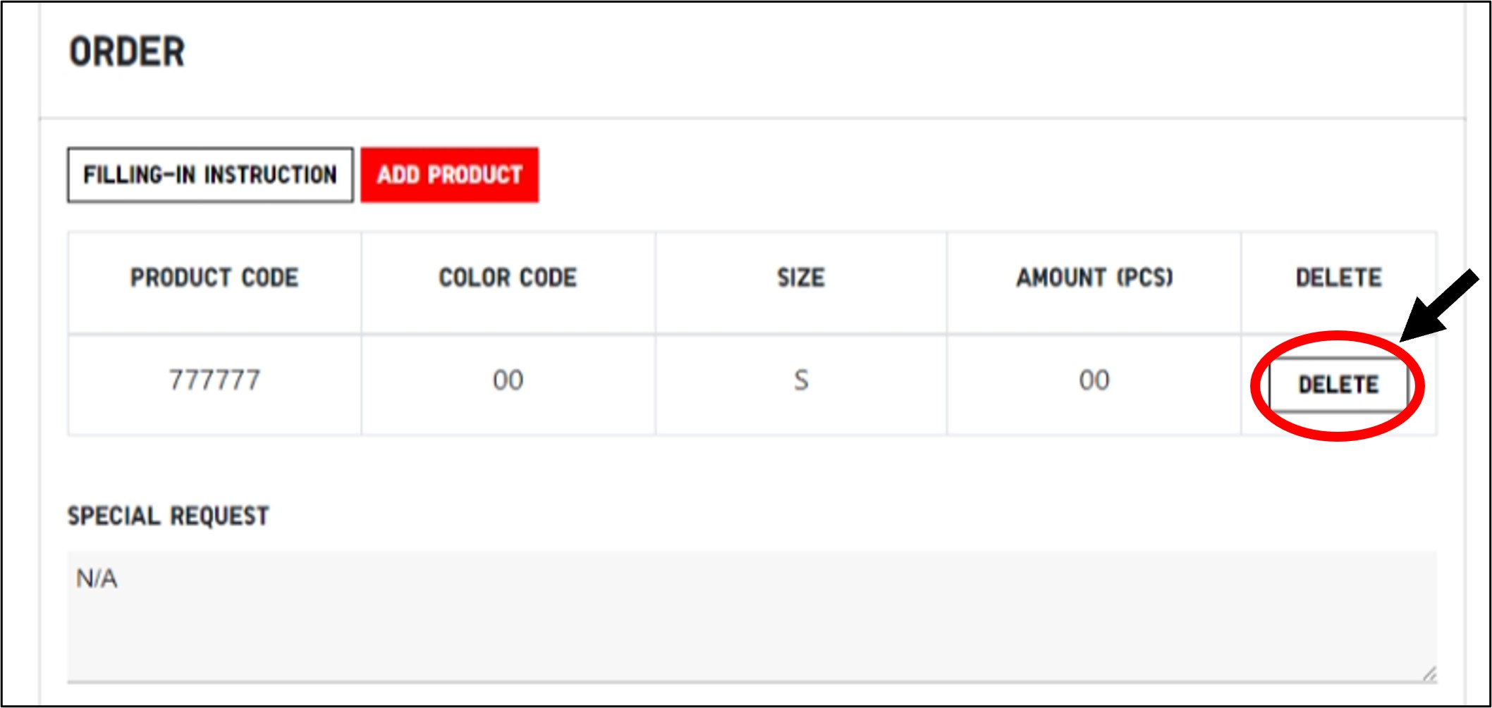This screenshot has height=708, width=1492.
Task: Click the SIZE column header
Action: pos(800,278)
